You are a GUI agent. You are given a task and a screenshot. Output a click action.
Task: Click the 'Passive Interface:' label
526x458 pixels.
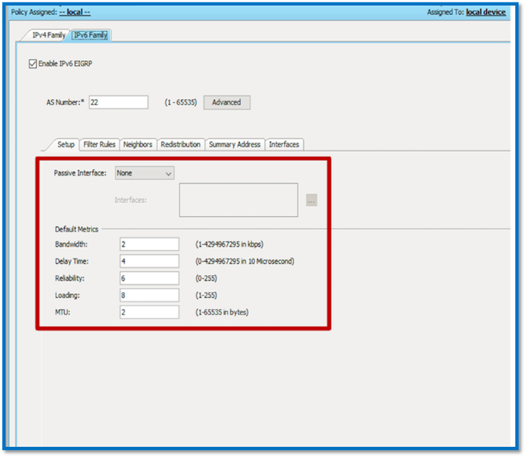pyautogui.click(x=80, y=173)
